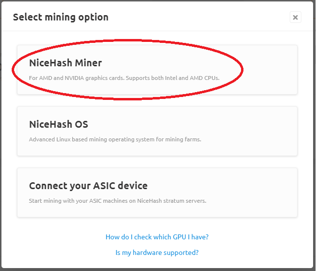Click the "Select mining option" dialog title
The height and width of the screenshot is (271, 316).
pyautogui.click(x=60, y=18)
